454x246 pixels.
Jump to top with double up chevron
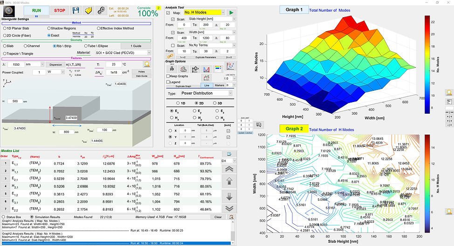click(x=229, y=169)
